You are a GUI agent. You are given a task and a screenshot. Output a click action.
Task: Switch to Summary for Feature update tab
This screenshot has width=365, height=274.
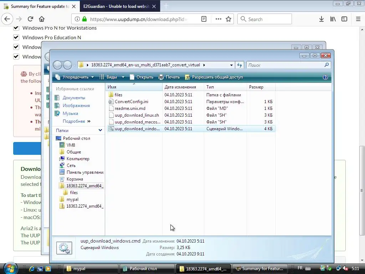[40, 6]
